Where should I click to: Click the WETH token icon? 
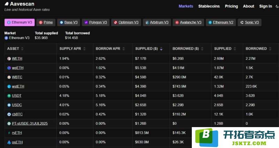pyautogui.click(x=9, y=59)
